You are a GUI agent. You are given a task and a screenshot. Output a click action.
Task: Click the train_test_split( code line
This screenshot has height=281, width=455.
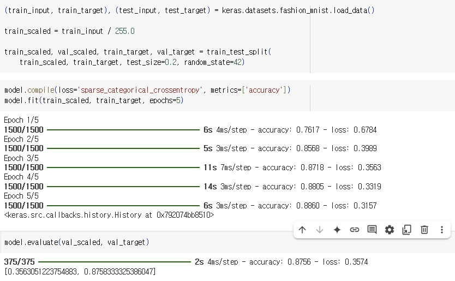pyautogui.click(x=137, y=52)
